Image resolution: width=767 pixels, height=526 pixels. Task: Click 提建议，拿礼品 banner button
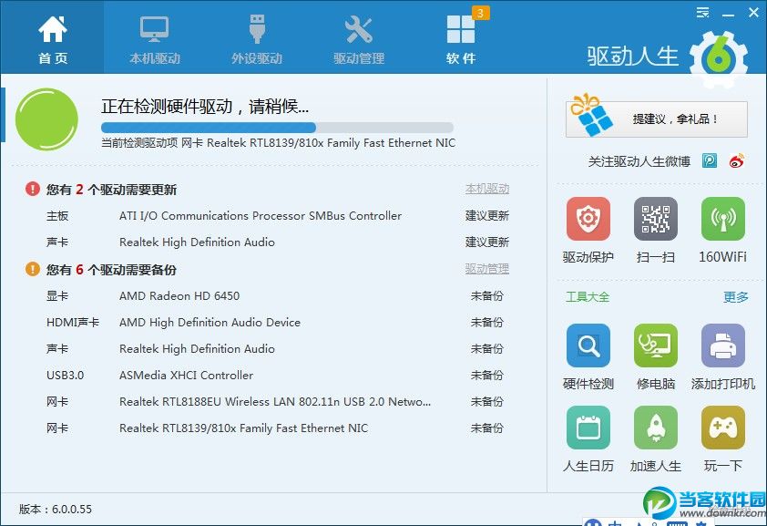point(657,119)
